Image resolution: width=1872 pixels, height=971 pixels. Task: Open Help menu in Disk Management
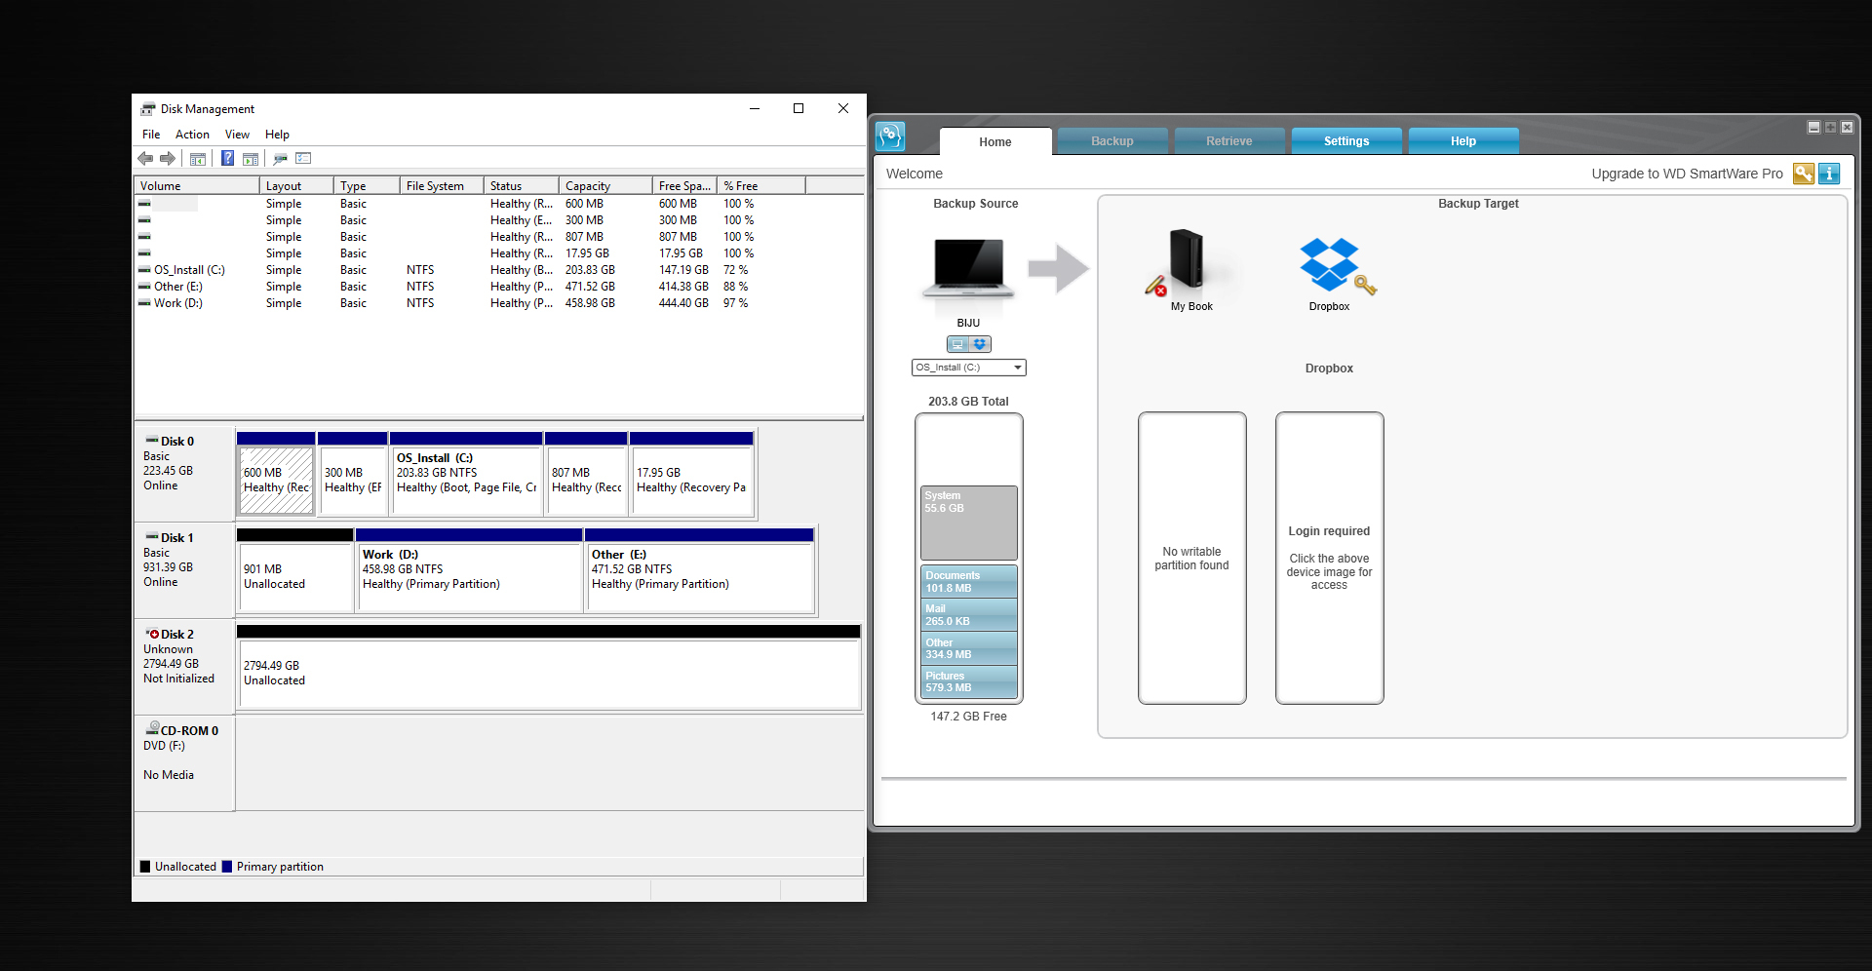(x=277, y=135)
